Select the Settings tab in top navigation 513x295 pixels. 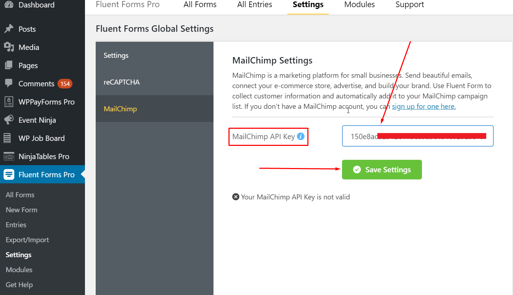308,5
